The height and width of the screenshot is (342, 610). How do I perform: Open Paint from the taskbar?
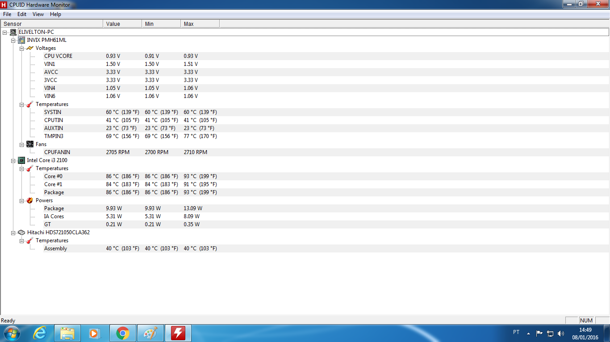(150, 333)
